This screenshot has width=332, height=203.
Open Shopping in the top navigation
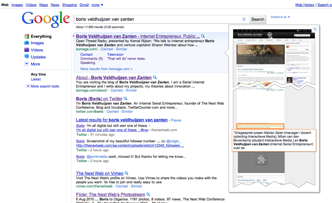[70, 5]
